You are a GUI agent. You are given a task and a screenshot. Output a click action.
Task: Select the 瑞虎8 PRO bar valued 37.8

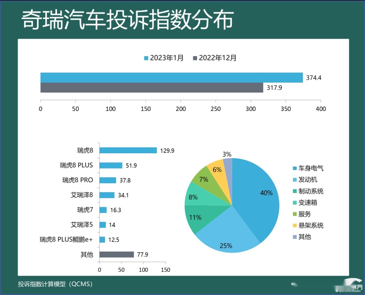[108, 180]
